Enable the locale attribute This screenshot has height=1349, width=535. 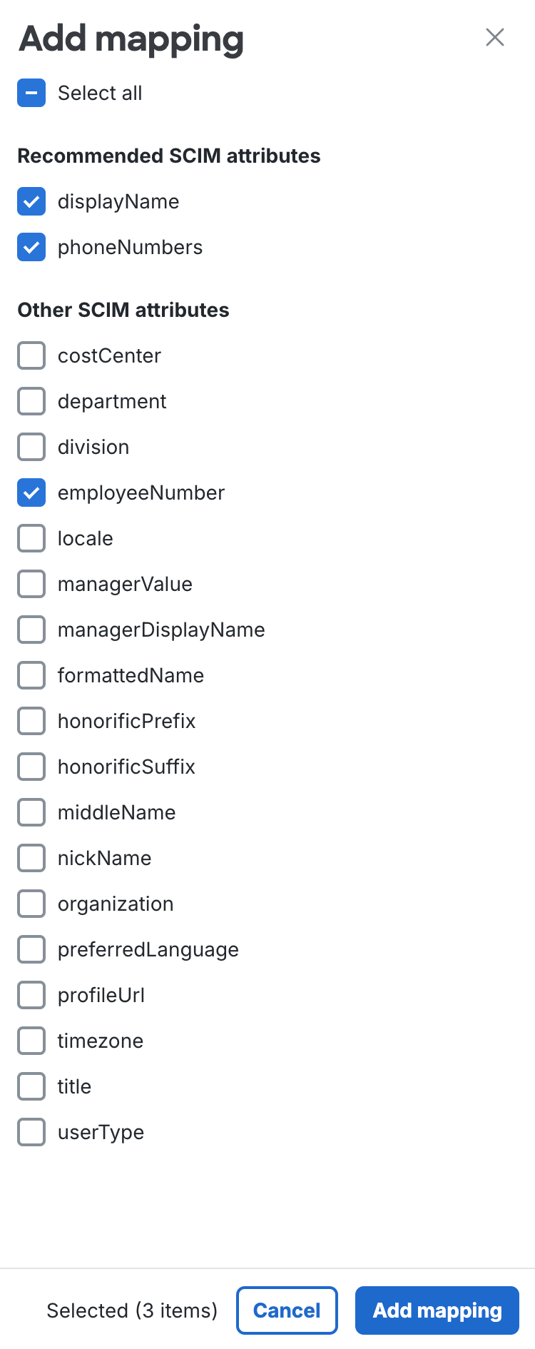tap(31, 538)
